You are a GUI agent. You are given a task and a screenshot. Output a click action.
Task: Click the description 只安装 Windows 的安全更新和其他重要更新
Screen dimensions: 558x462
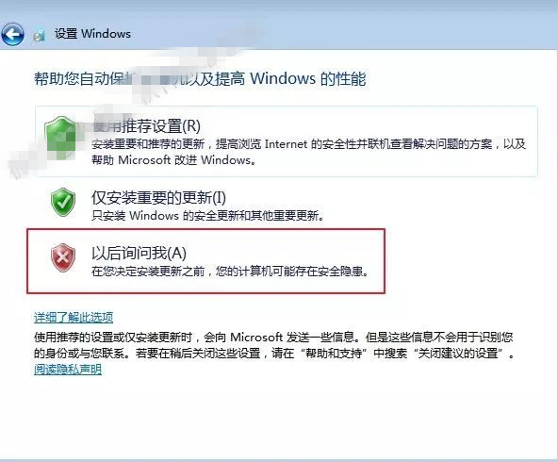(207, 216)
